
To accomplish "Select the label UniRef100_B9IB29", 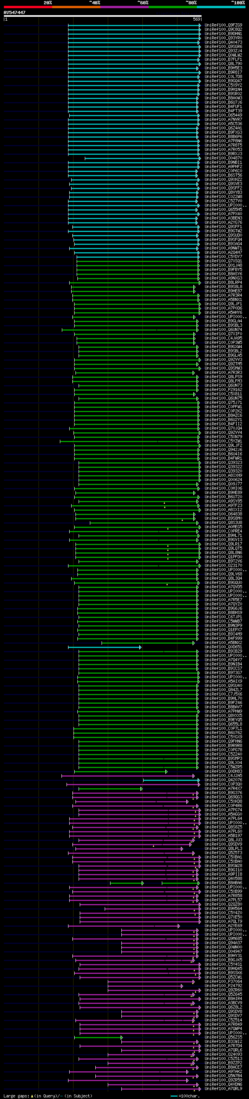I will [223, 651].
